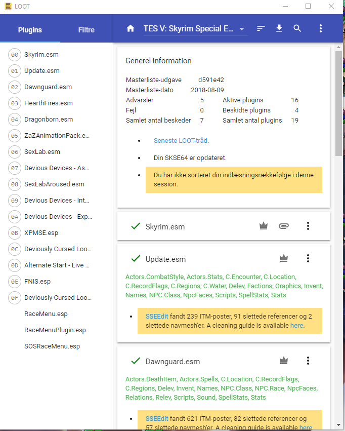Click the Generel information heading
Screen dimensions: 345x431
158,61
